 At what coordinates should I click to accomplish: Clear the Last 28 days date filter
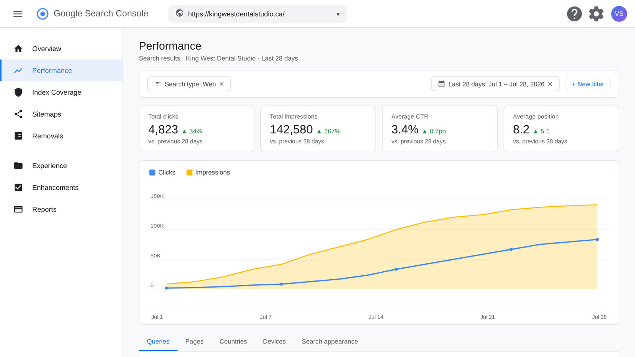(550, 84)
